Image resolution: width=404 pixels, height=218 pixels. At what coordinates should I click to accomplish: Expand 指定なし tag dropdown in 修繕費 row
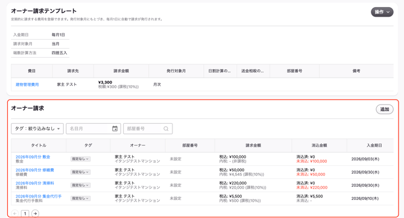pos(80,172)
